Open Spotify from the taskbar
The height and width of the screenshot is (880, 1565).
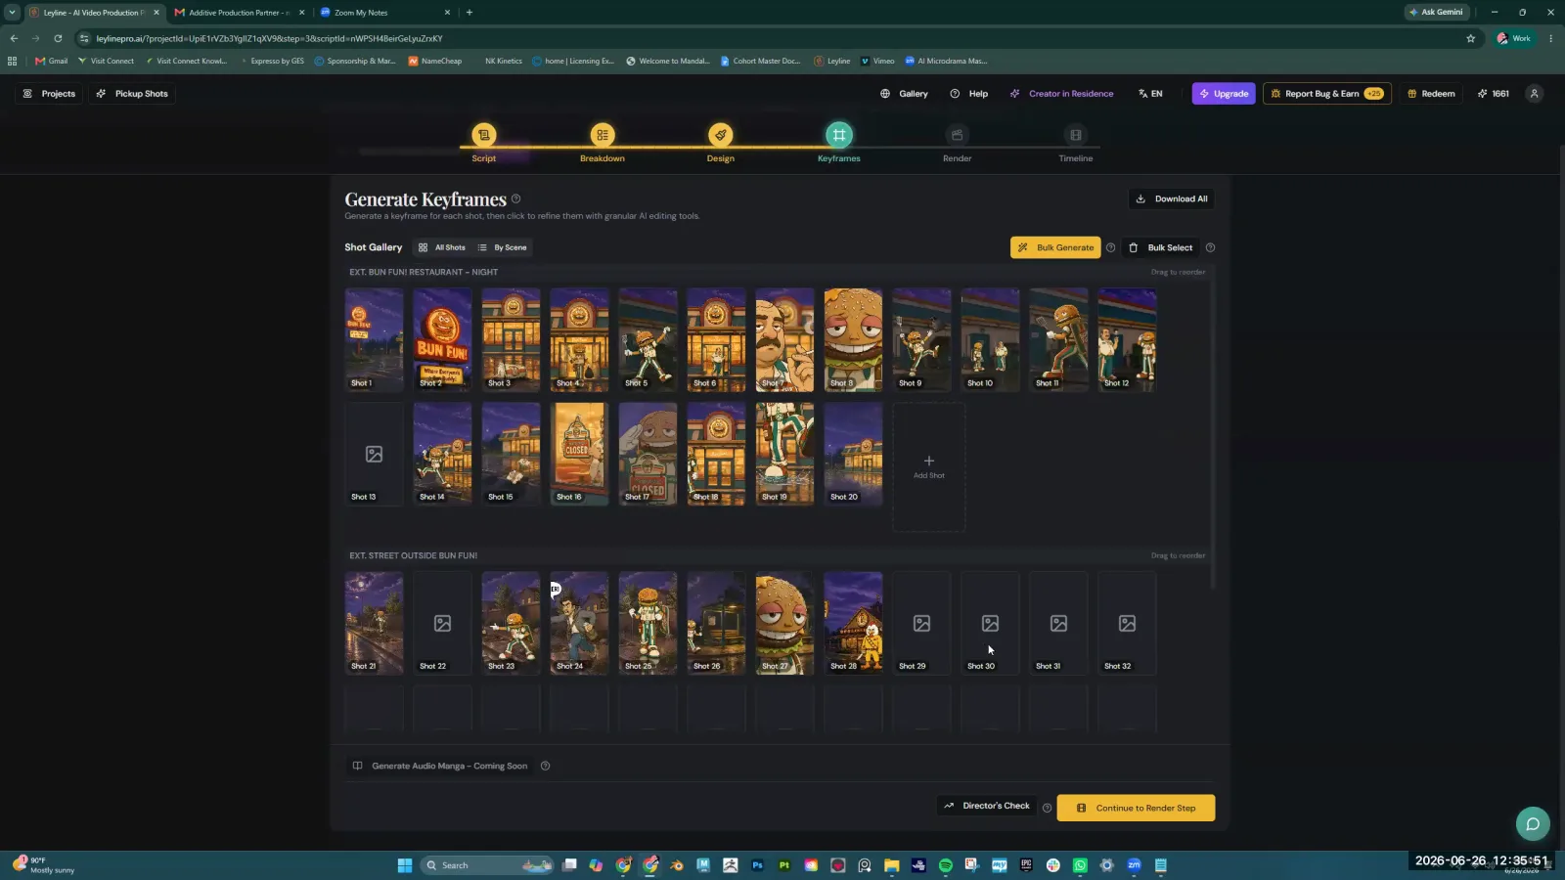(945, 865)
